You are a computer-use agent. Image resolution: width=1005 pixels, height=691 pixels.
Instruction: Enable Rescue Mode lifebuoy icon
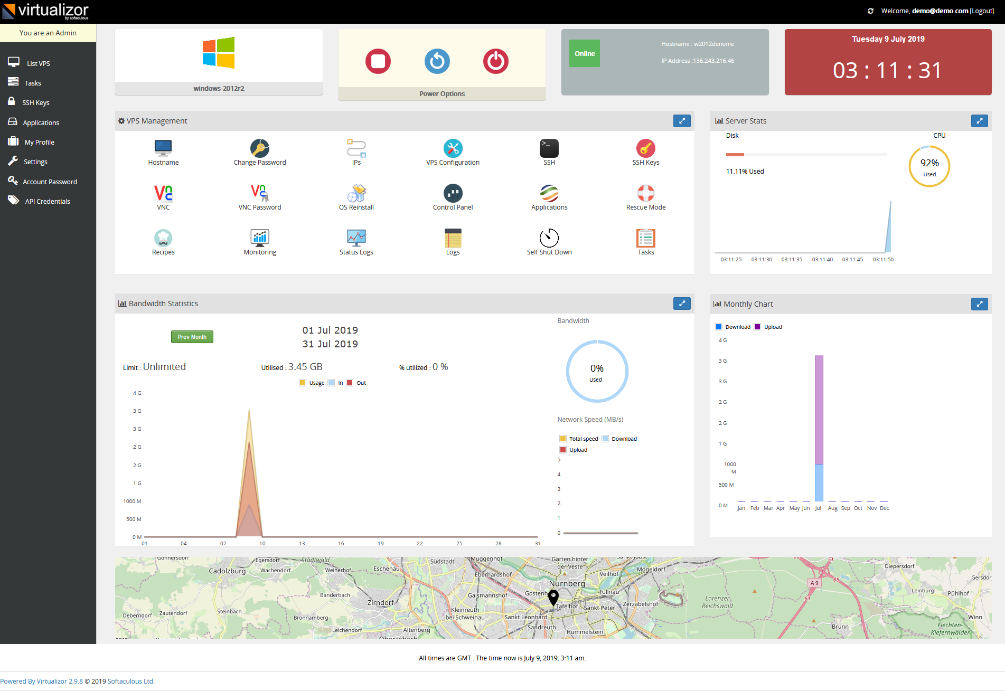[x=646, y=193]
